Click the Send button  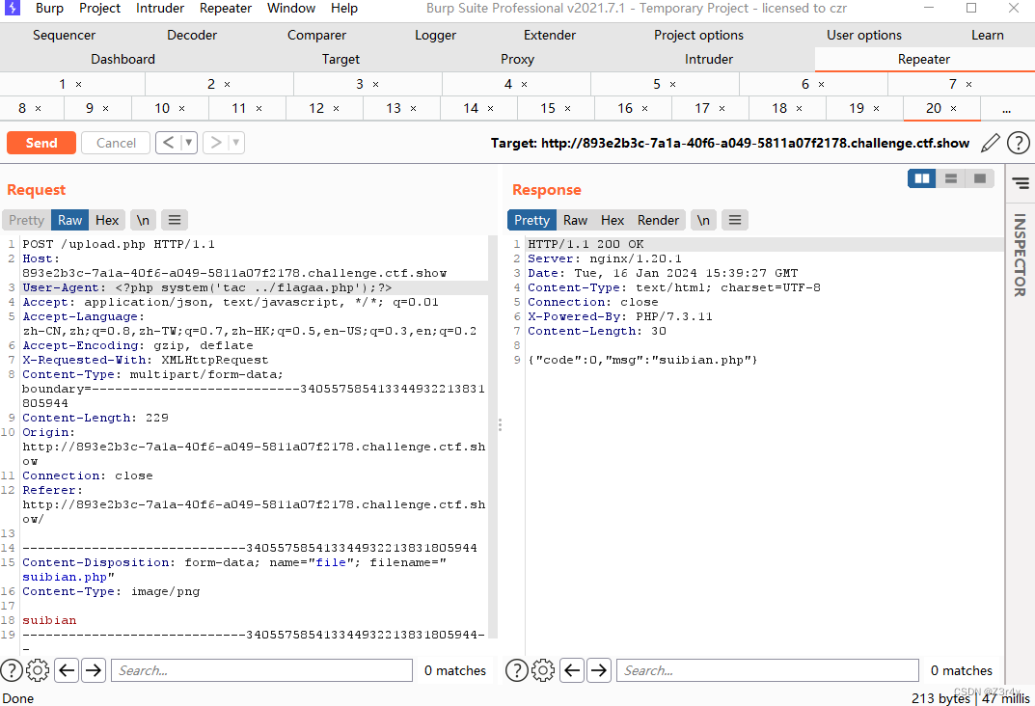point(41,143)
